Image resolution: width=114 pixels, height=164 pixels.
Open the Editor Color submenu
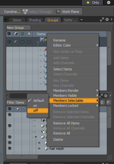click(73, 45)
